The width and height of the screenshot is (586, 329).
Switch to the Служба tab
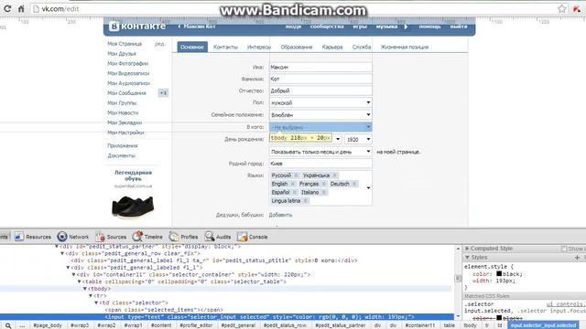coord(362,47)
